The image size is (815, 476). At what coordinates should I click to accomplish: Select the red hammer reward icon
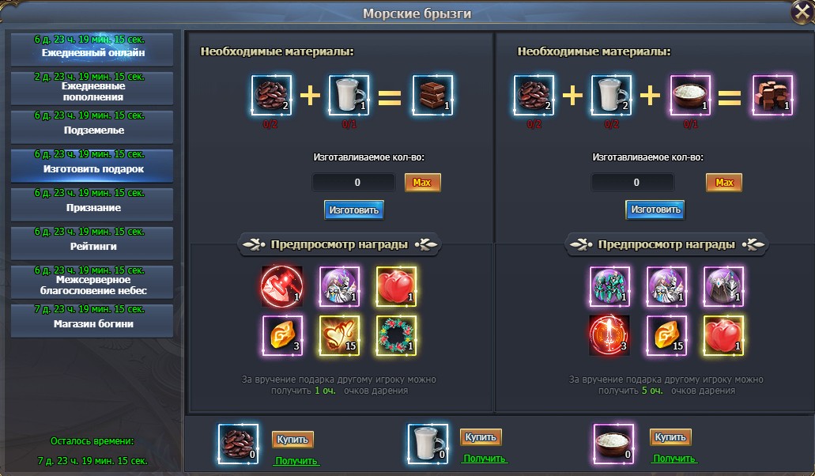[281, 286]
